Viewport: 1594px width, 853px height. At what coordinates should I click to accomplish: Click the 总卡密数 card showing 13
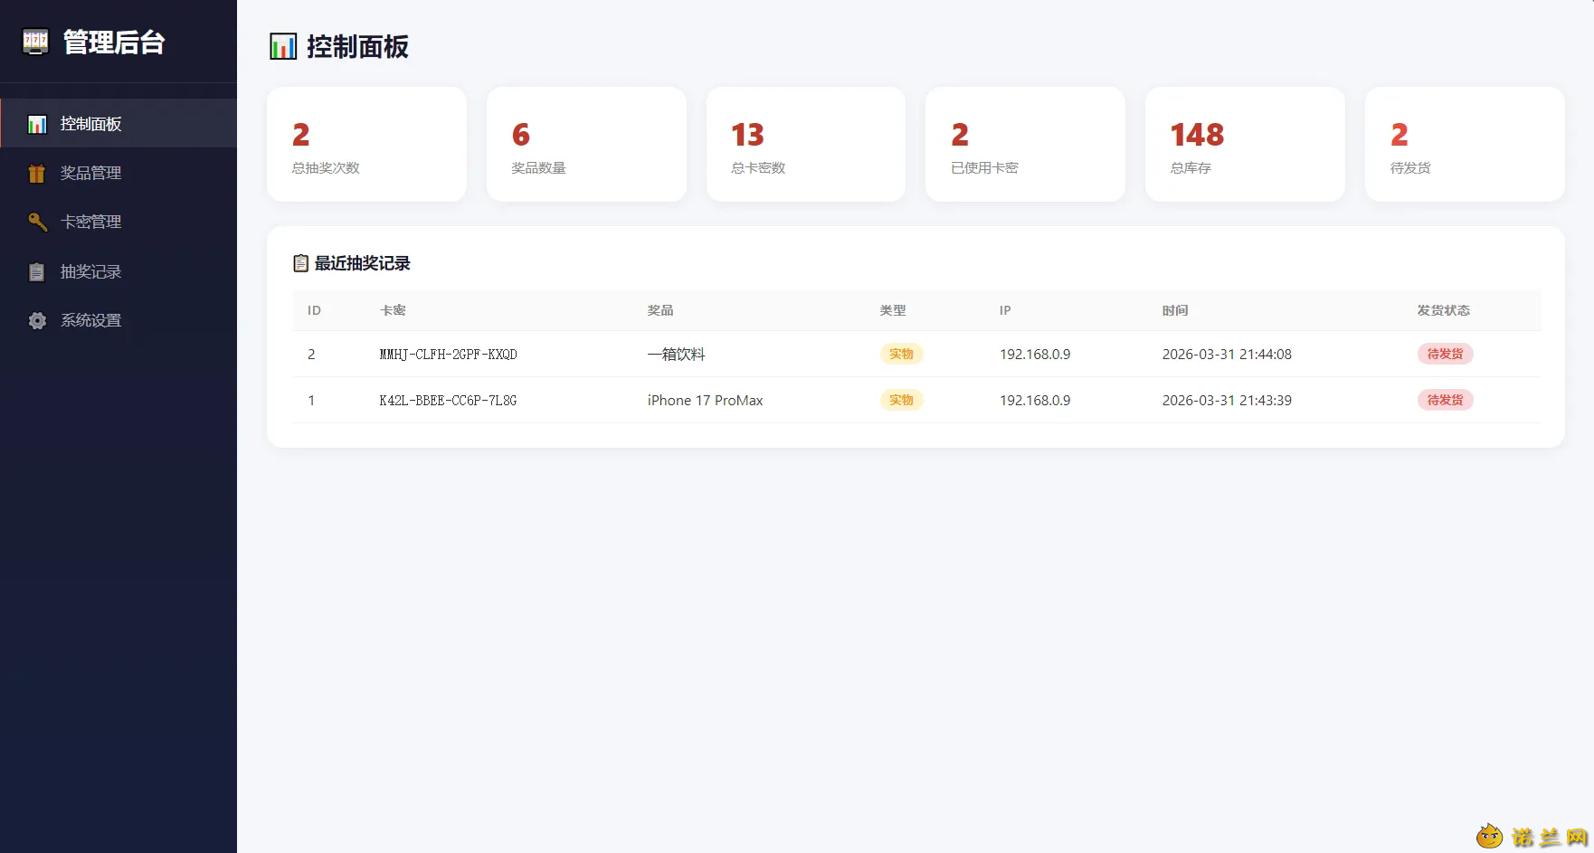click(806, 144)
